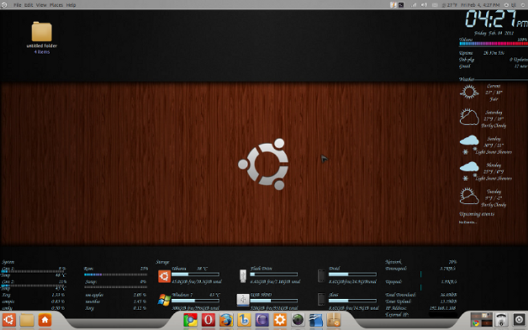
Task: Click the Ram usage bar
Action: 115,274
